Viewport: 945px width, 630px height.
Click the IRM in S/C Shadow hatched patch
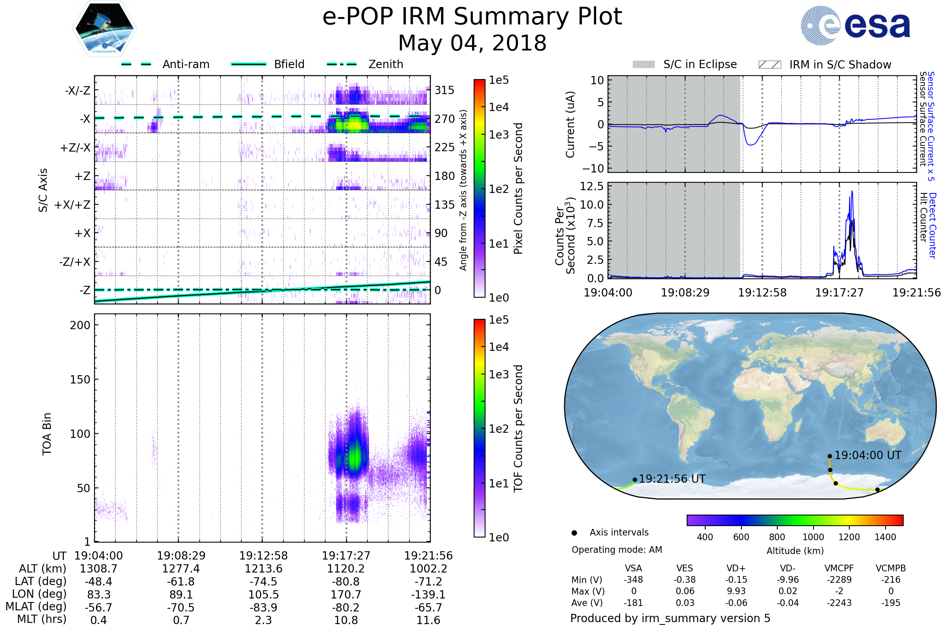tap(769, 65)
